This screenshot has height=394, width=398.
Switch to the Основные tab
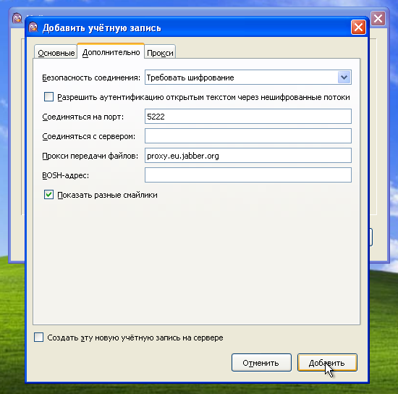56,53
